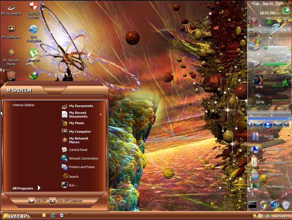Click the Google Search field in sidebar
Image resolution: width=292 pixels, height=220 pixels.
coord(269,29)
